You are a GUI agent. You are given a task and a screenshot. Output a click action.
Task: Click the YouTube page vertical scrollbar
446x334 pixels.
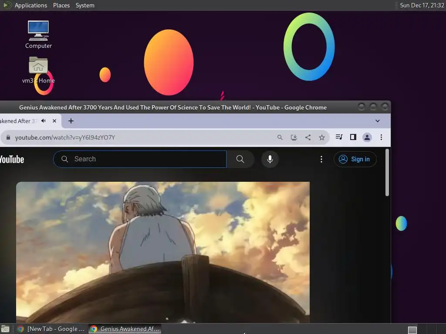[x=387, y=172]
